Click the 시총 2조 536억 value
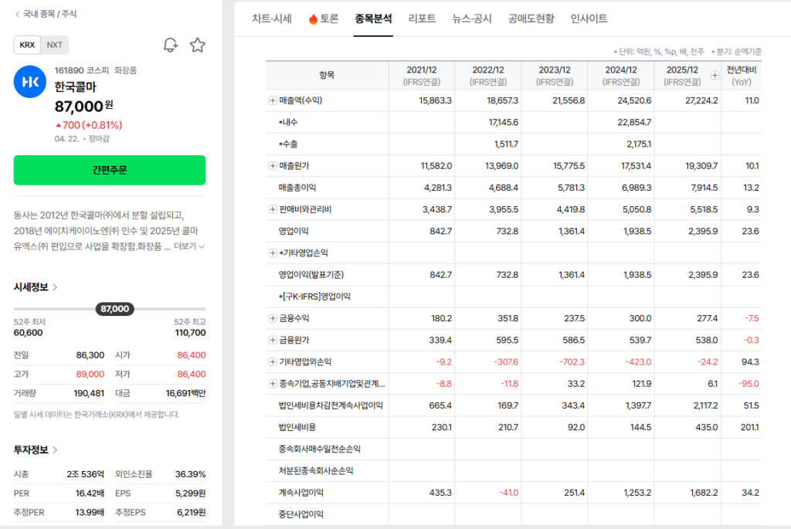 85,474
